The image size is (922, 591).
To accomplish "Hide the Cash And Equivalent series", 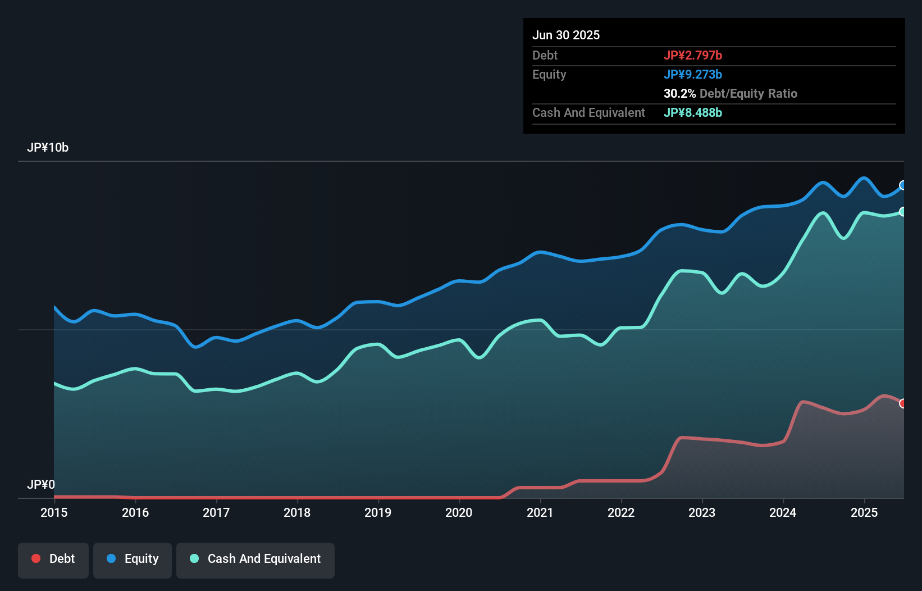I will click(x=255, y=559).
